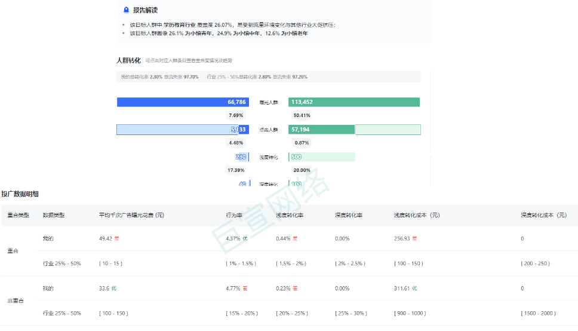The height and width of the screenshot is (331, 578).
Task: Click the 人群转化 section heading
Action: [128, 60]
